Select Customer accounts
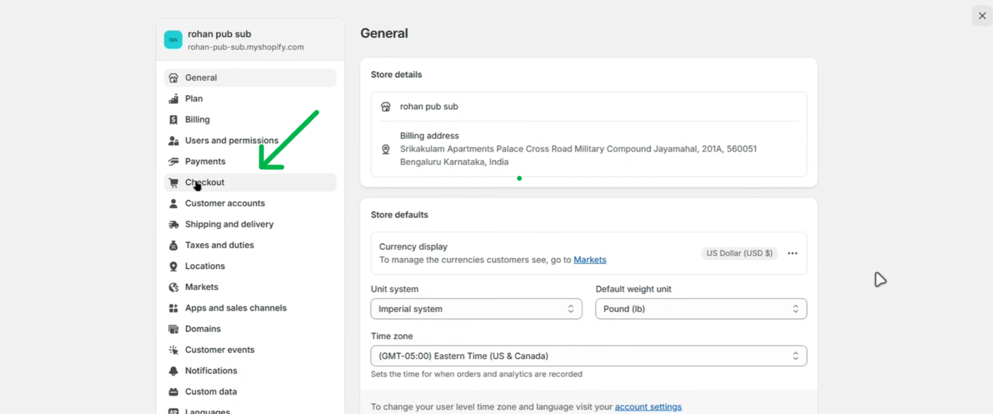The image size is (993, 414). (250, 203)
